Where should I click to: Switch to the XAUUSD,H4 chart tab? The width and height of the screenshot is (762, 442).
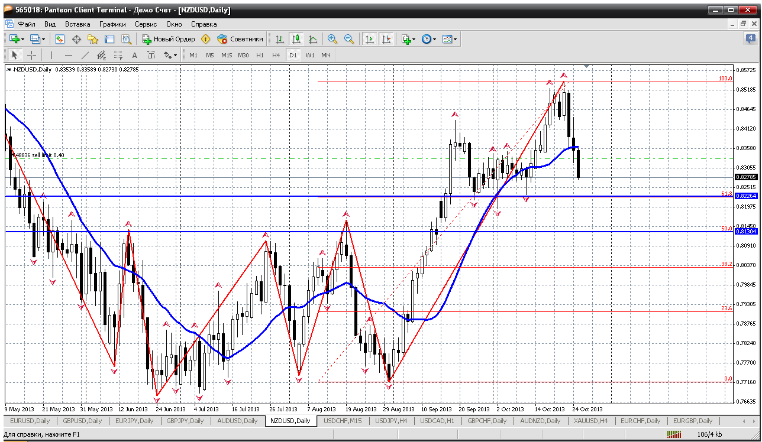(590, 421)
